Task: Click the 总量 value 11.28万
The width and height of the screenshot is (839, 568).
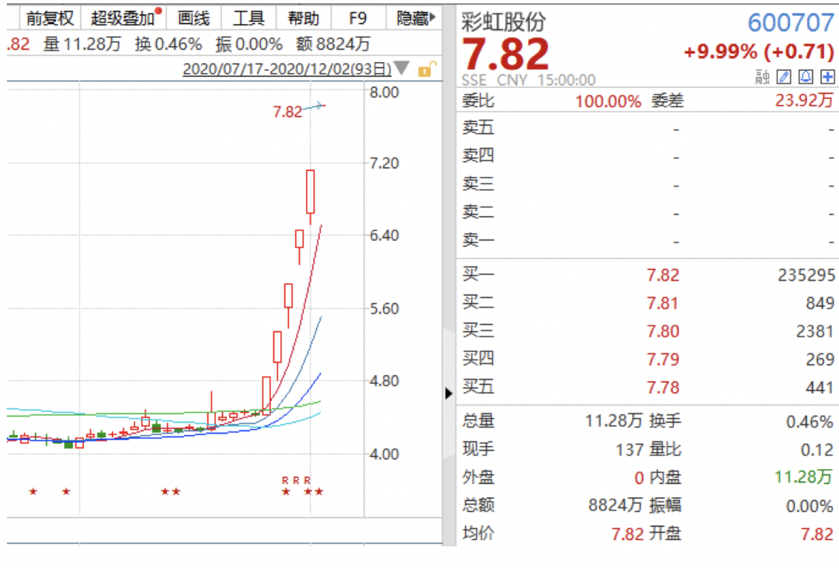Action: (613, 421)
